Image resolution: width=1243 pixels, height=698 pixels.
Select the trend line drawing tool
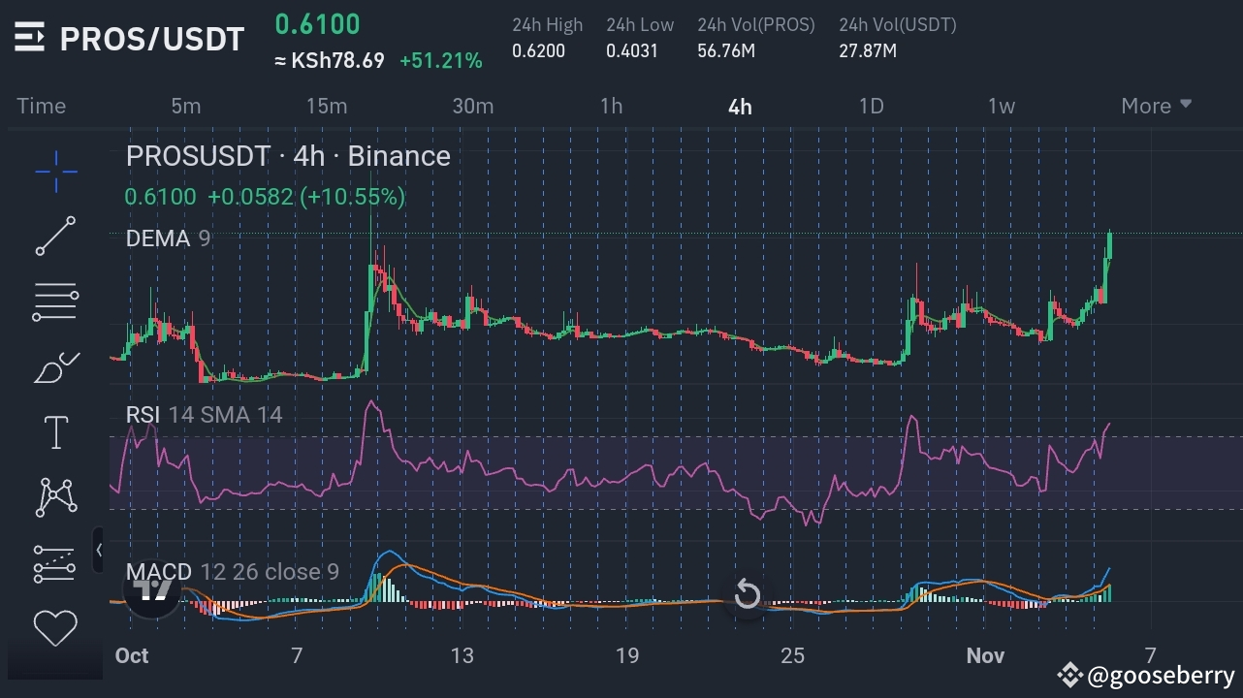point(55,237)
